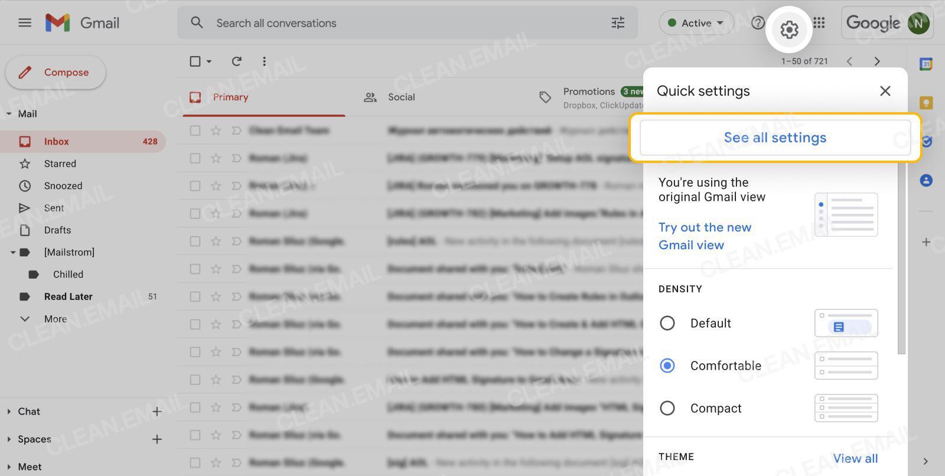Image resolution: width=945 pixels, height=476 pixels.
Task: Open the Help question mark icon
Action: (758, 23)
